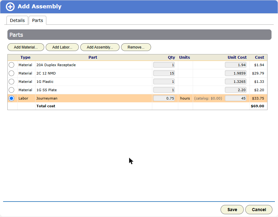The height and width of the screenshot is (217, 278).
Task: Click the Total cost label
Action: (46, 106)
